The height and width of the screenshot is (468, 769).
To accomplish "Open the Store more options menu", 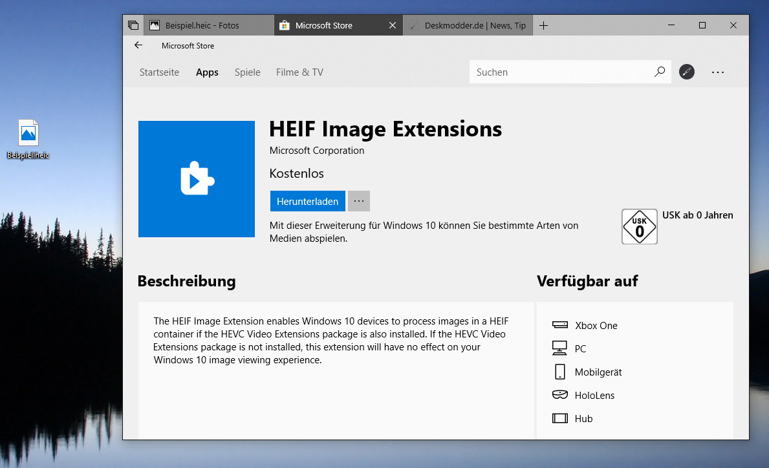I will pos(718,72).
